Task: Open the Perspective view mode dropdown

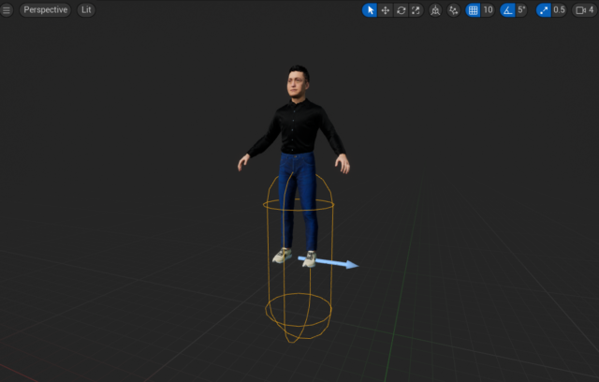Action: point(45,10)
